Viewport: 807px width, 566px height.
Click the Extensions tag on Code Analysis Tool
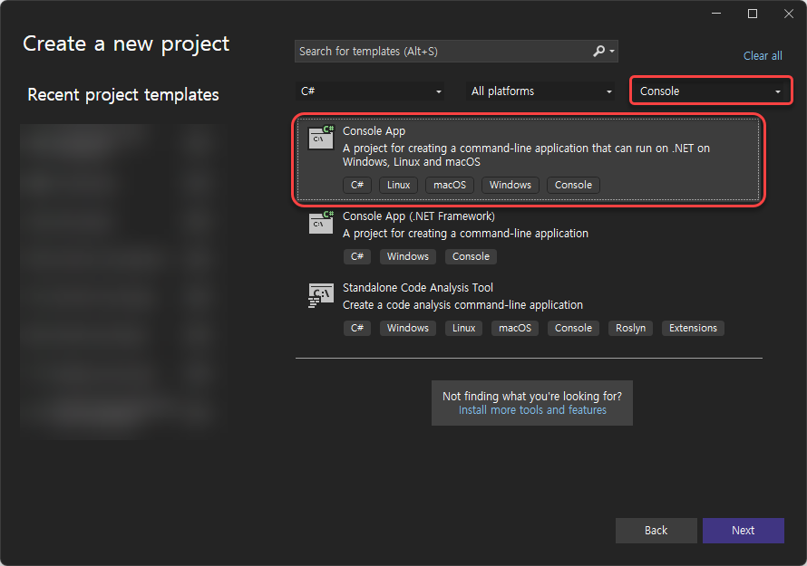point(693,328)
